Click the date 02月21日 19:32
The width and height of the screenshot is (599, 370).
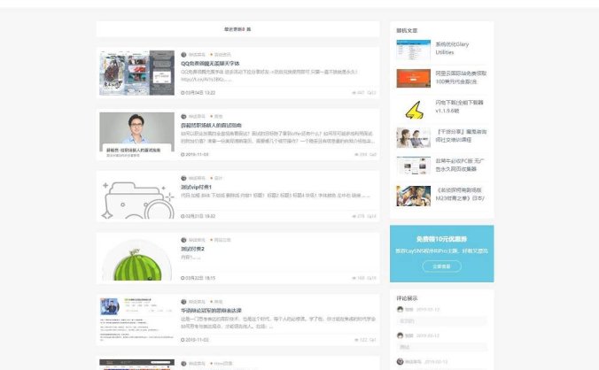(x=200, y=216)
